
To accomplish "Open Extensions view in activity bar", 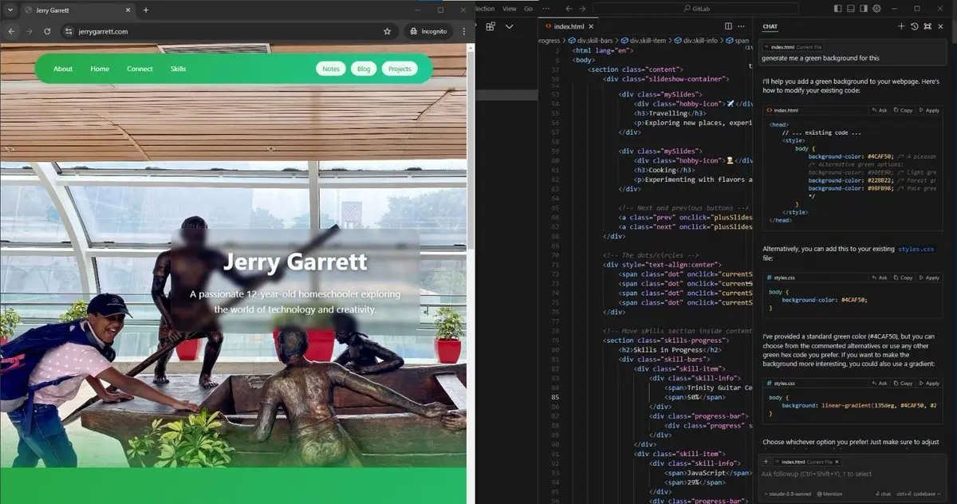I will [x=491, y=26].
